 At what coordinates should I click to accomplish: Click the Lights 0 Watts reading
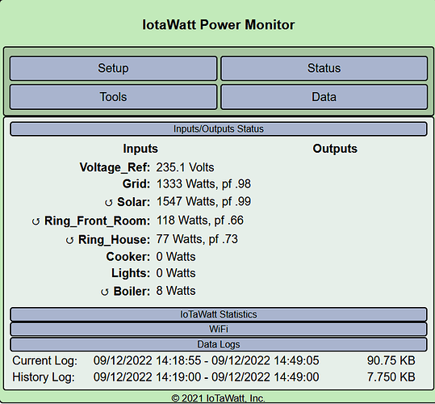pyautogui.click(x=176, y=273)
